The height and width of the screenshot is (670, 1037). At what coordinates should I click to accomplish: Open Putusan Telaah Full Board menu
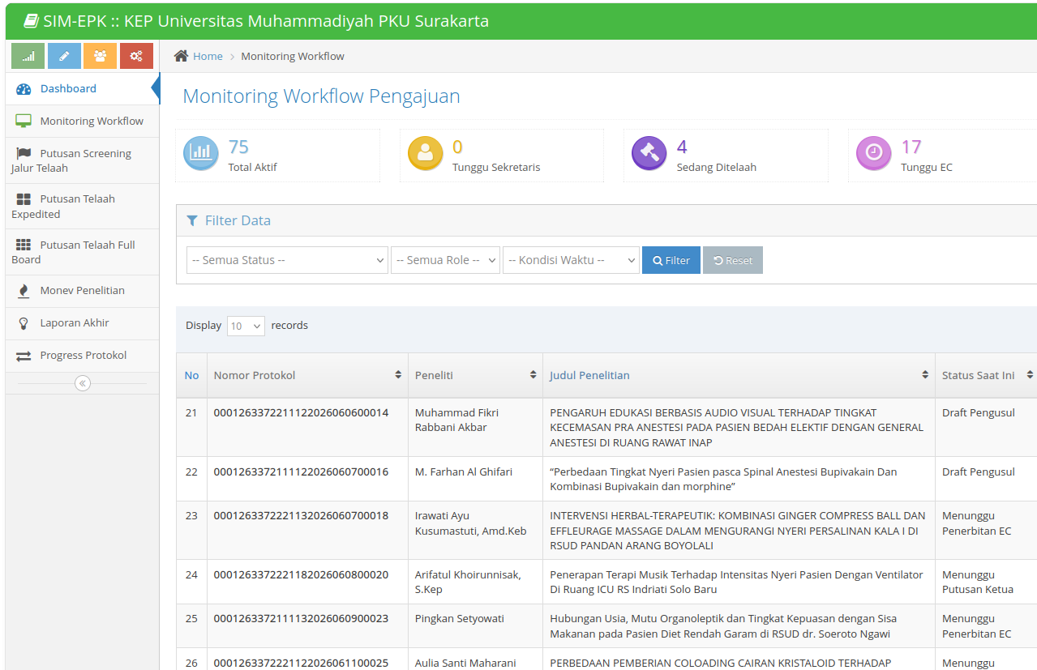coord(82,252)
